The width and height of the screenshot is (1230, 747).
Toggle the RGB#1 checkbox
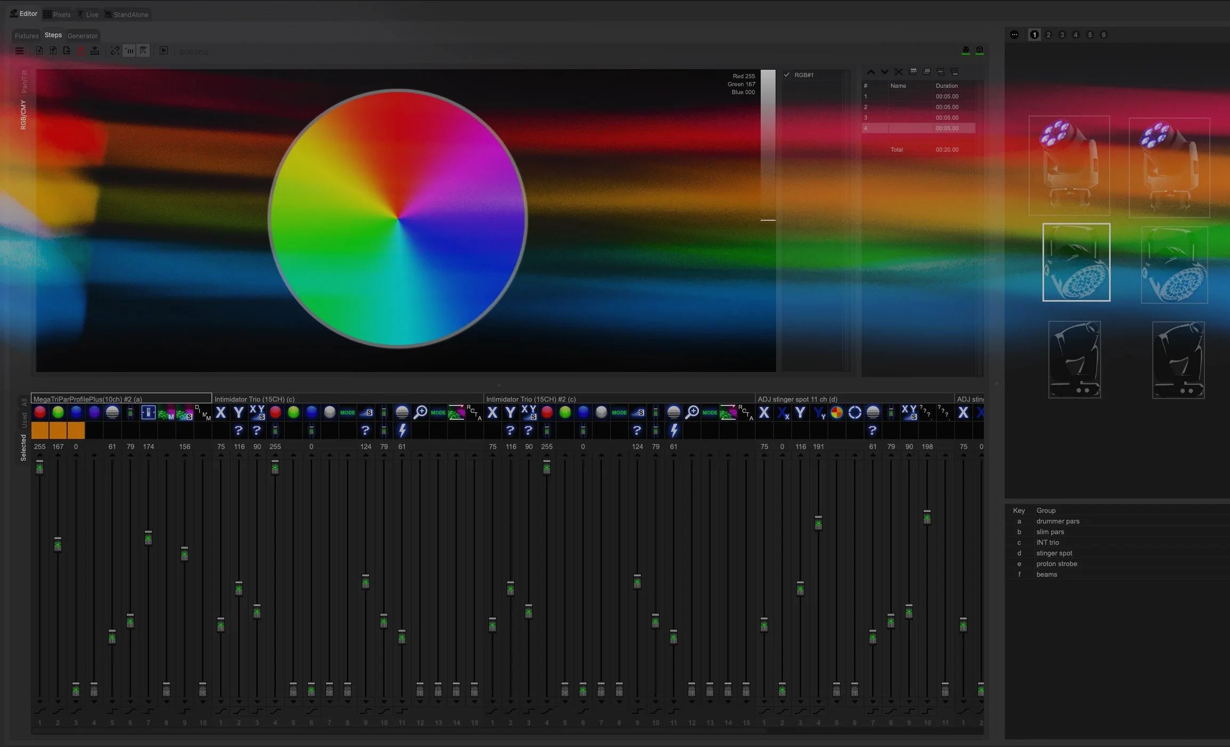coord(787,75)
